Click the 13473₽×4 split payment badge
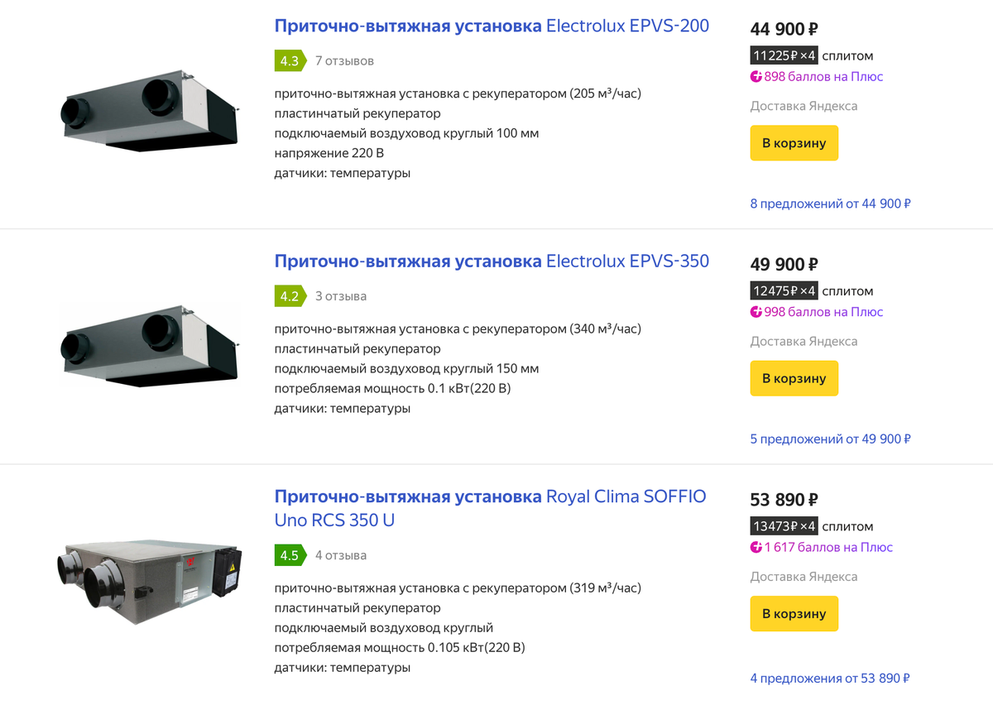 [x=784, y=526]
